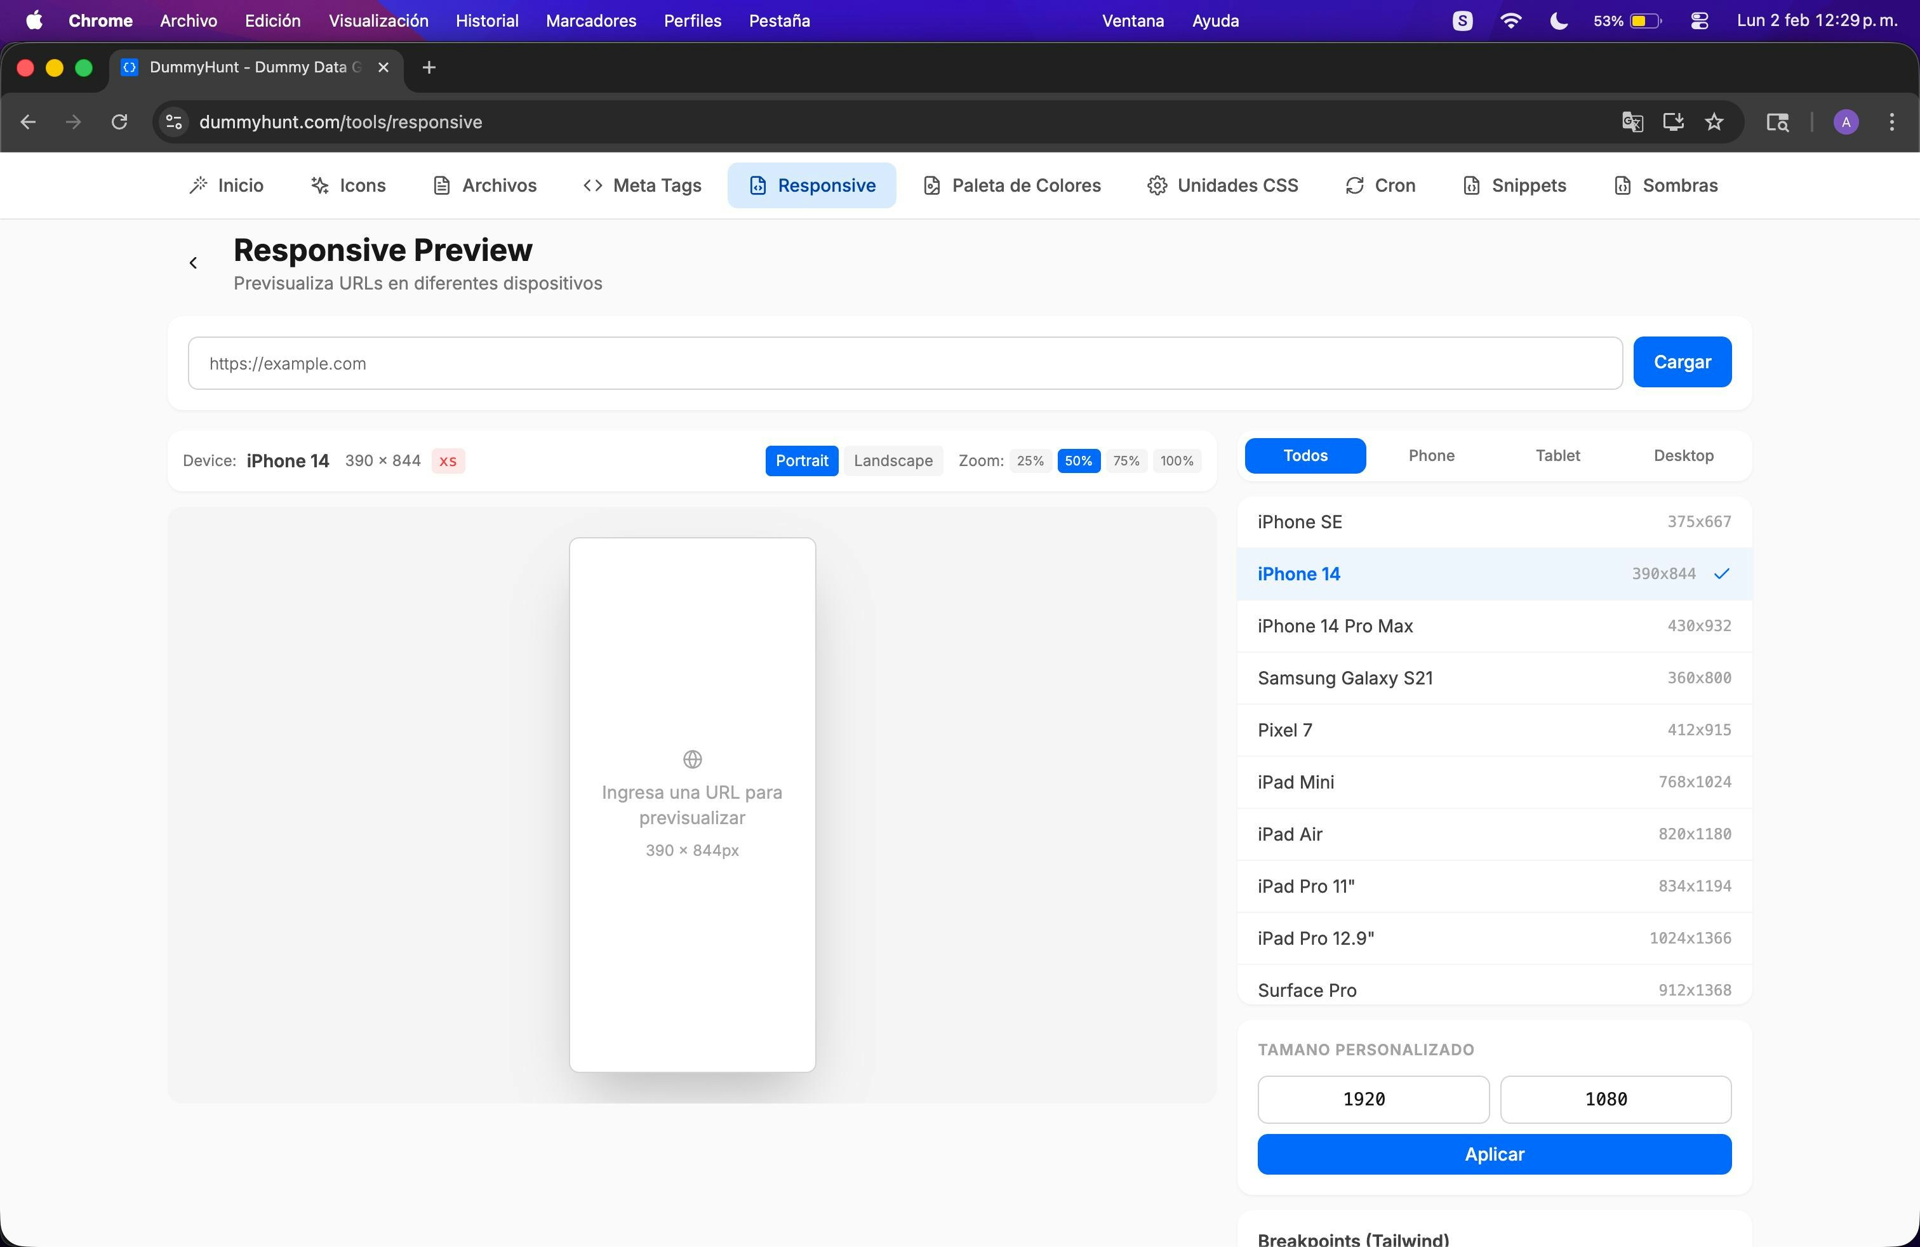The width and height of the screenshot is (1920, 1247).
Task: Click the bookmark star icon
Action: [1714, 122]
